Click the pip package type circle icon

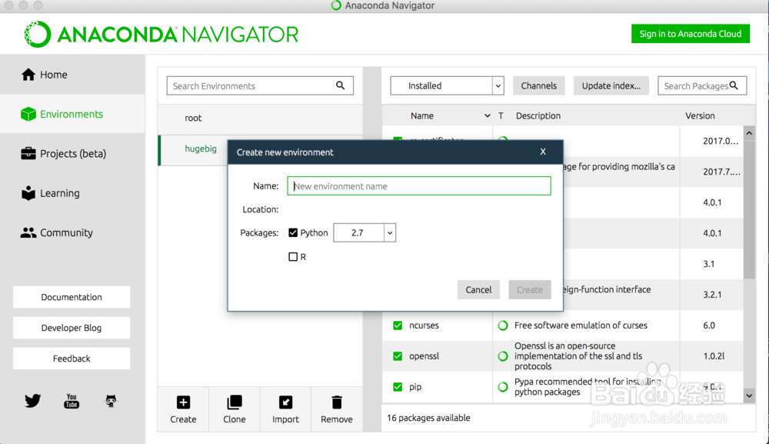503,386
